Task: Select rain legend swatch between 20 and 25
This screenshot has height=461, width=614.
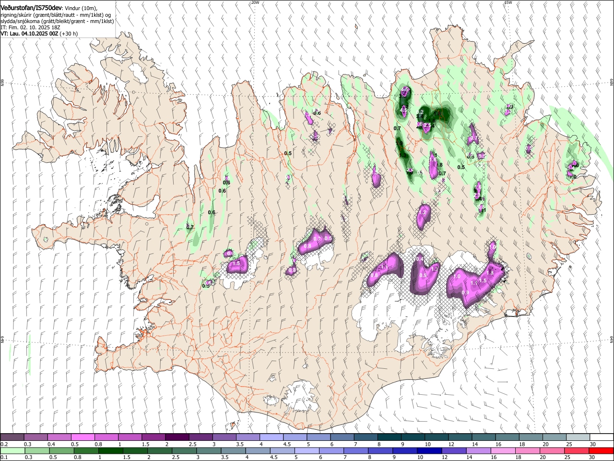Action: tap(553, 451)
